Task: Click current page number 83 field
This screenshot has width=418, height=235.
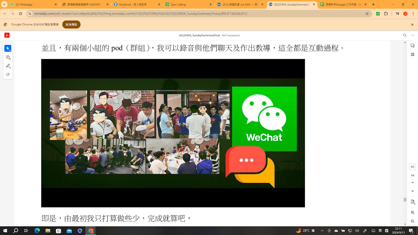Action: [413, 167]
